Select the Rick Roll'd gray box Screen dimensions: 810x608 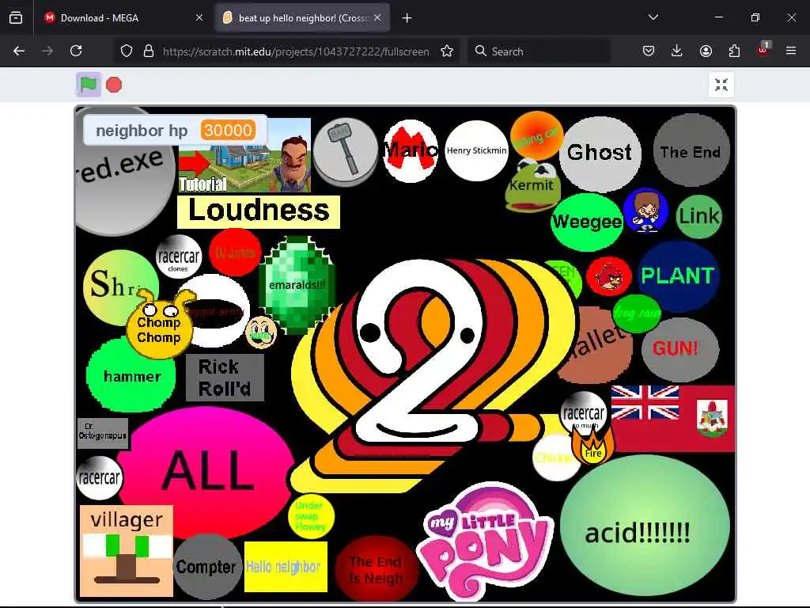[x=225, y=378]
